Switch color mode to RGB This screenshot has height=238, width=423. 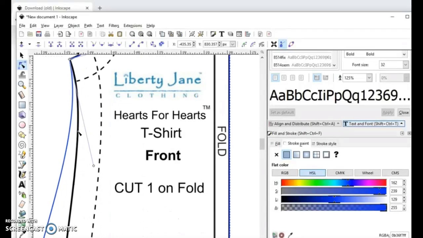point(285,173)
